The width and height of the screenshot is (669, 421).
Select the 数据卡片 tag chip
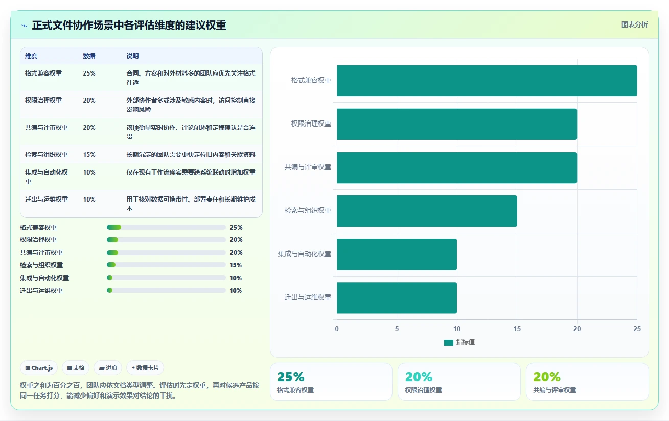145,368
